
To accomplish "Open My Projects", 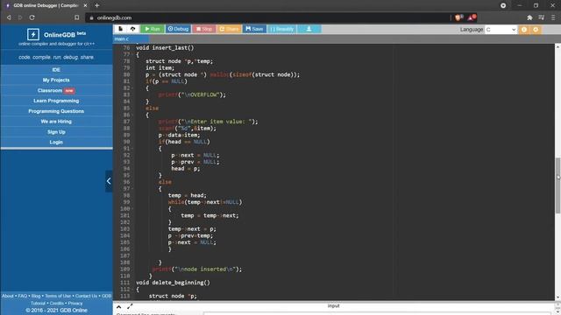I will (56, 80).
